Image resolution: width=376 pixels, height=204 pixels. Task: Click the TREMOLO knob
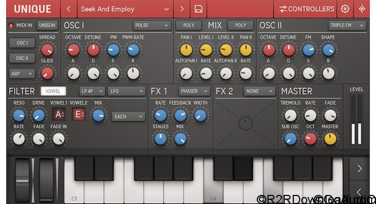pos(291,116)
